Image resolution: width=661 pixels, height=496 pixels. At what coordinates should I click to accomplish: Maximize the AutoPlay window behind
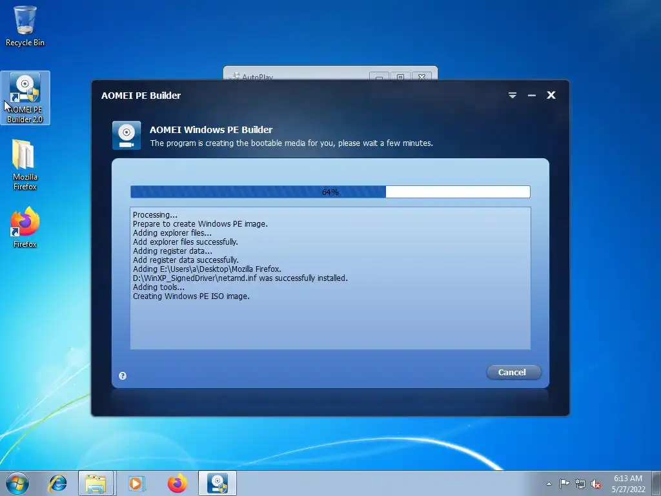(400, 77)
